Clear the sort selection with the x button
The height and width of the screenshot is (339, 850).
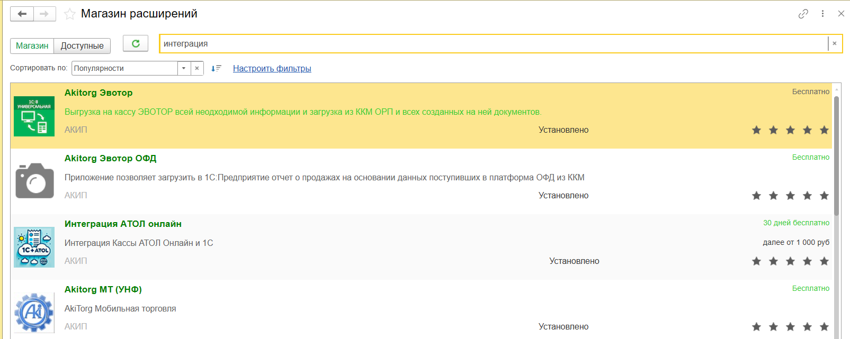coord(197,68)
